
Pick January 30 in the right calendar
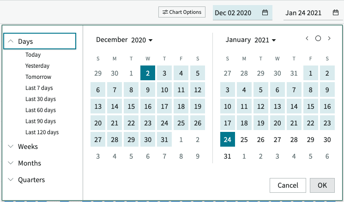(x=327, y=139)
